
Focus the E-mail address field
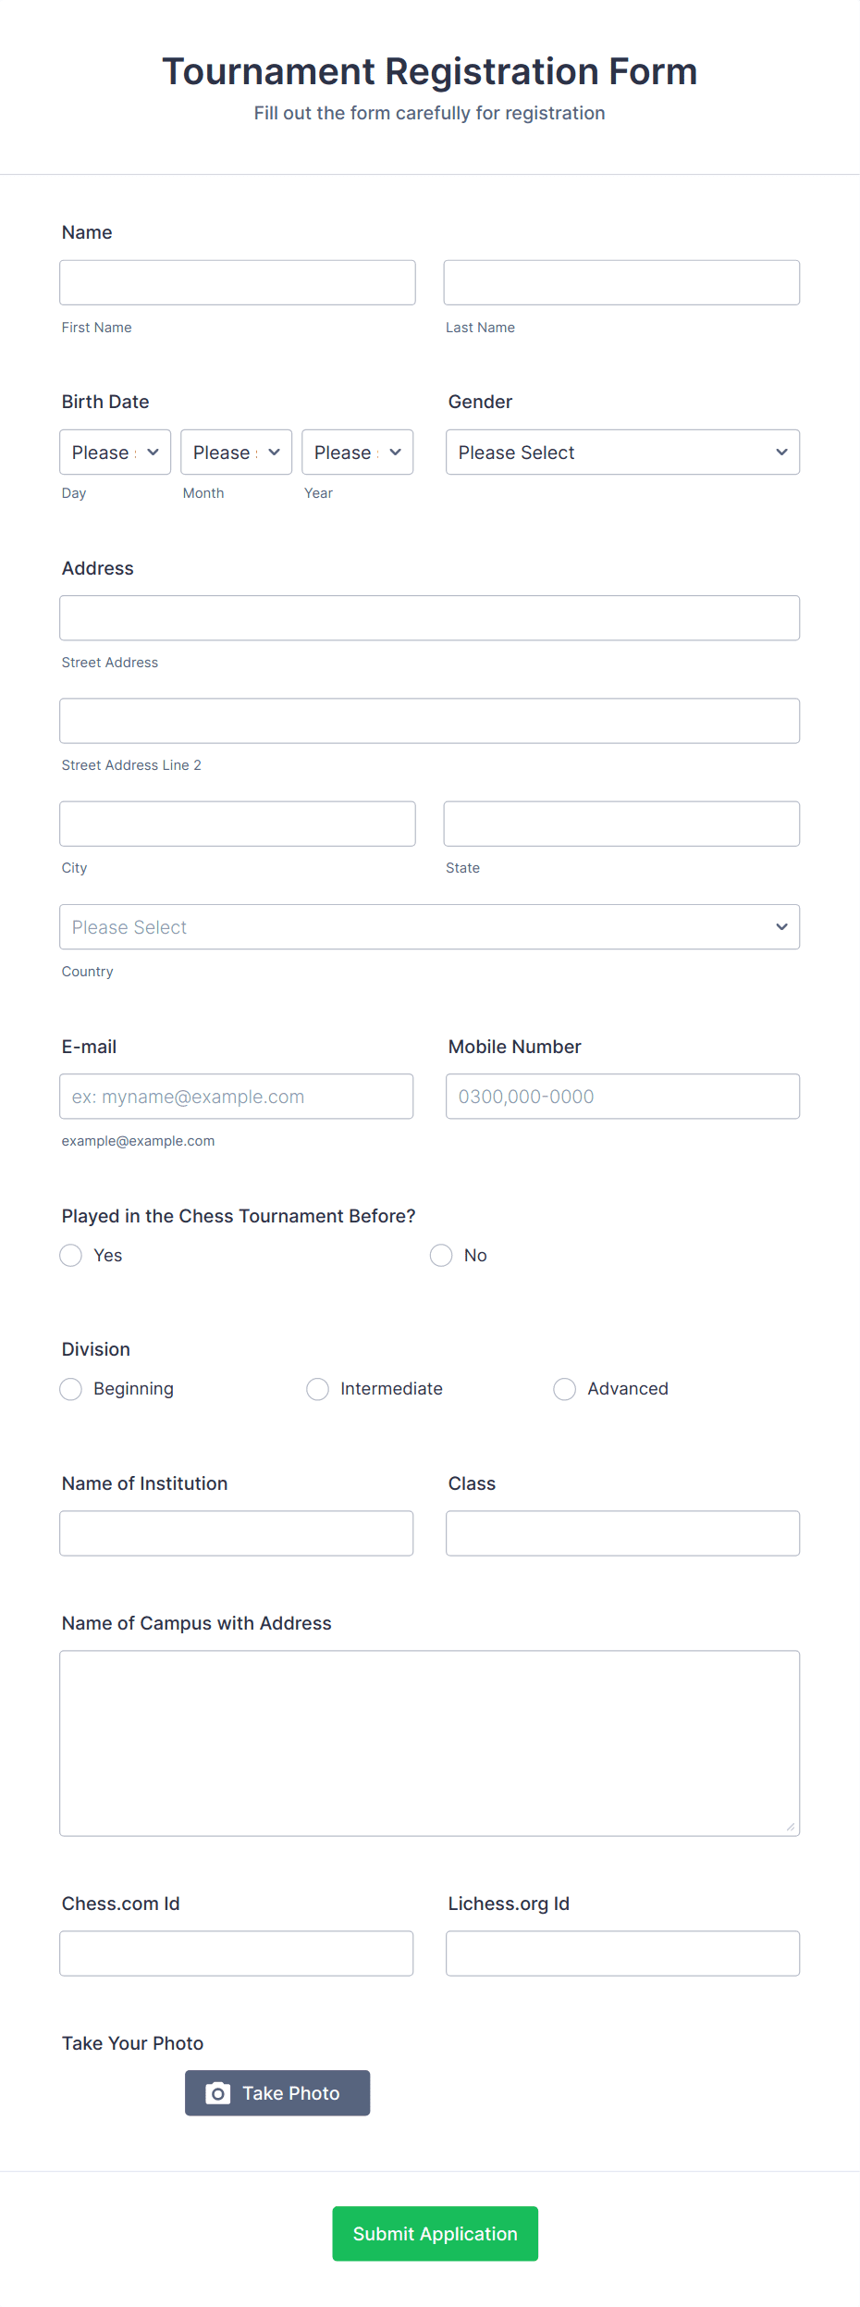[x=237, y=1096]
